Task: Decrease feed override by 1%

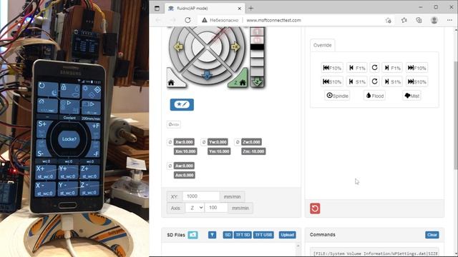Action: [x=357, y=68]
